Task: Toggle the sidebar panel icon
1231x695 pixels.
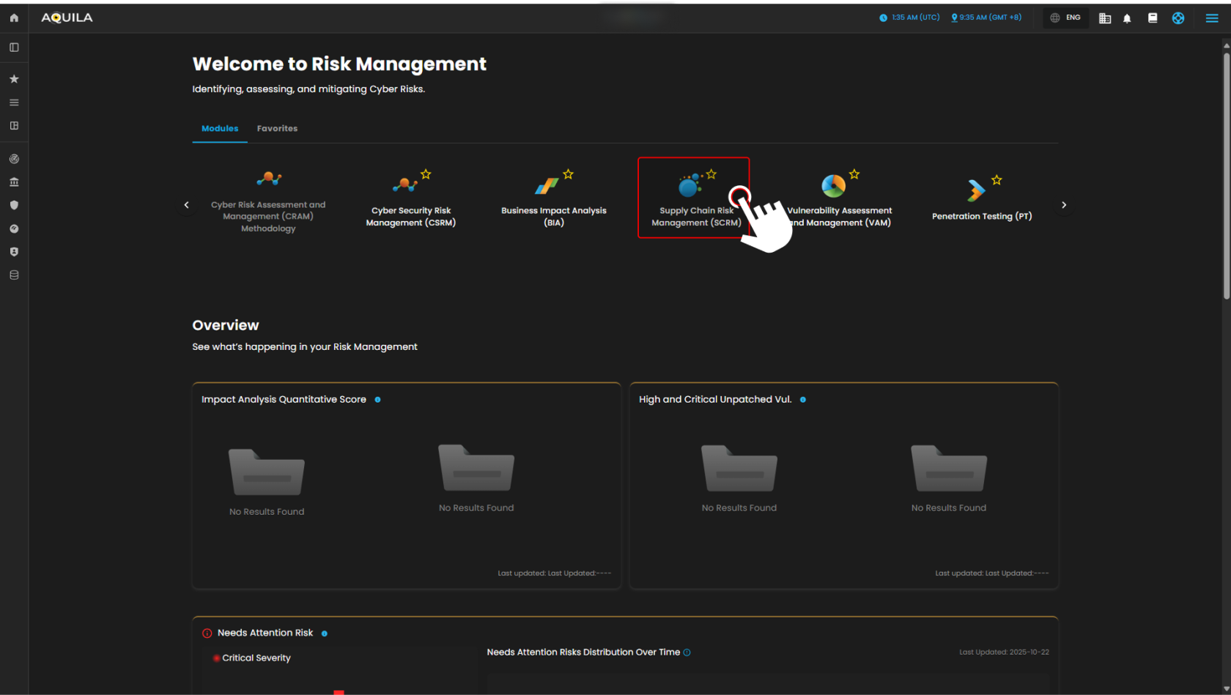Action: (14, 48)
